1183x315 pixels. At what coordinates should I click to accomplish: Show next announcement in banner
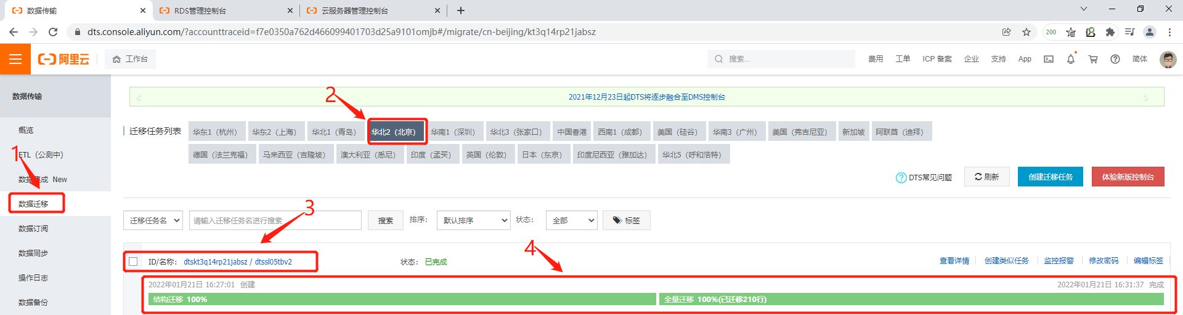1146,98
